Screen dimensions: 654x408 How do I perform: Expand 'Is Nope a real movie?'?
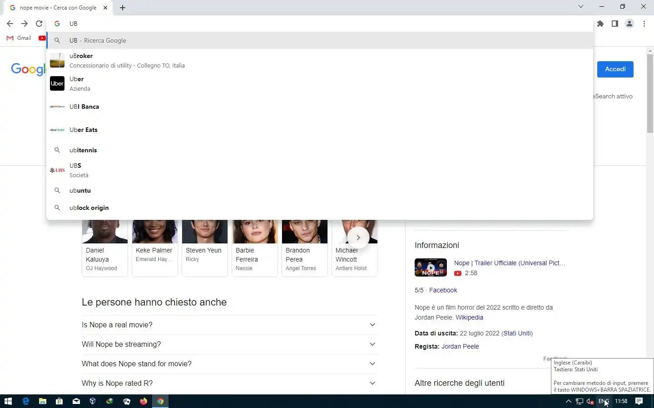click(229, 325)
